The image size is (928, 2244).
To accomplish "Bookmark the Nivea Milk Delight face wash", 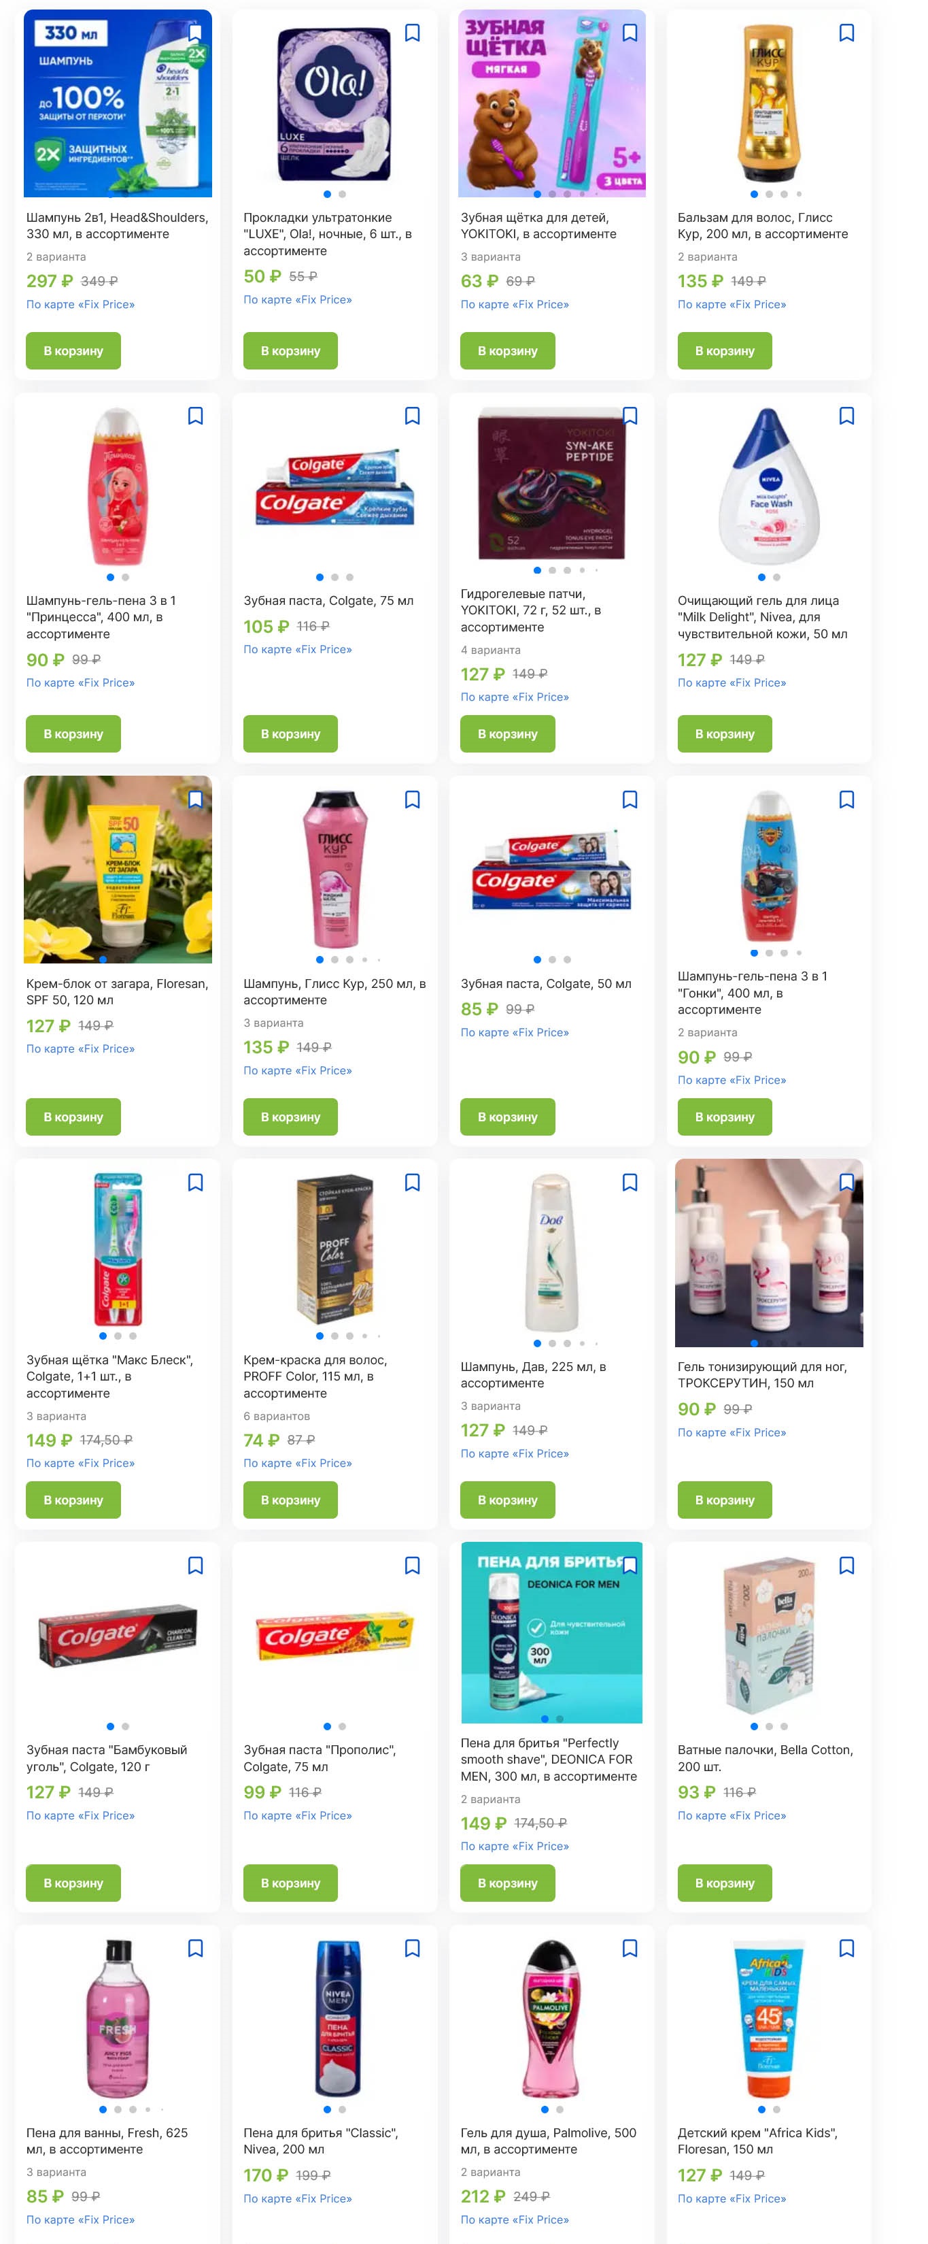I will coord(846,416).
